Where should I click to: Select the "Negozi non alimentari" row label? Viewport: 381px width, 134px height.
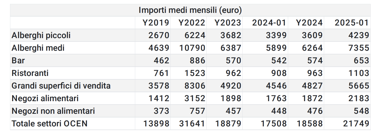pyautogui.click(x=53, y=111)
